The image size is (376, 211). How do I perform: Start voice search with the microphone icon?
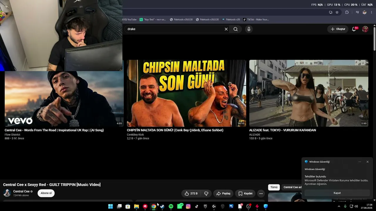249,29
